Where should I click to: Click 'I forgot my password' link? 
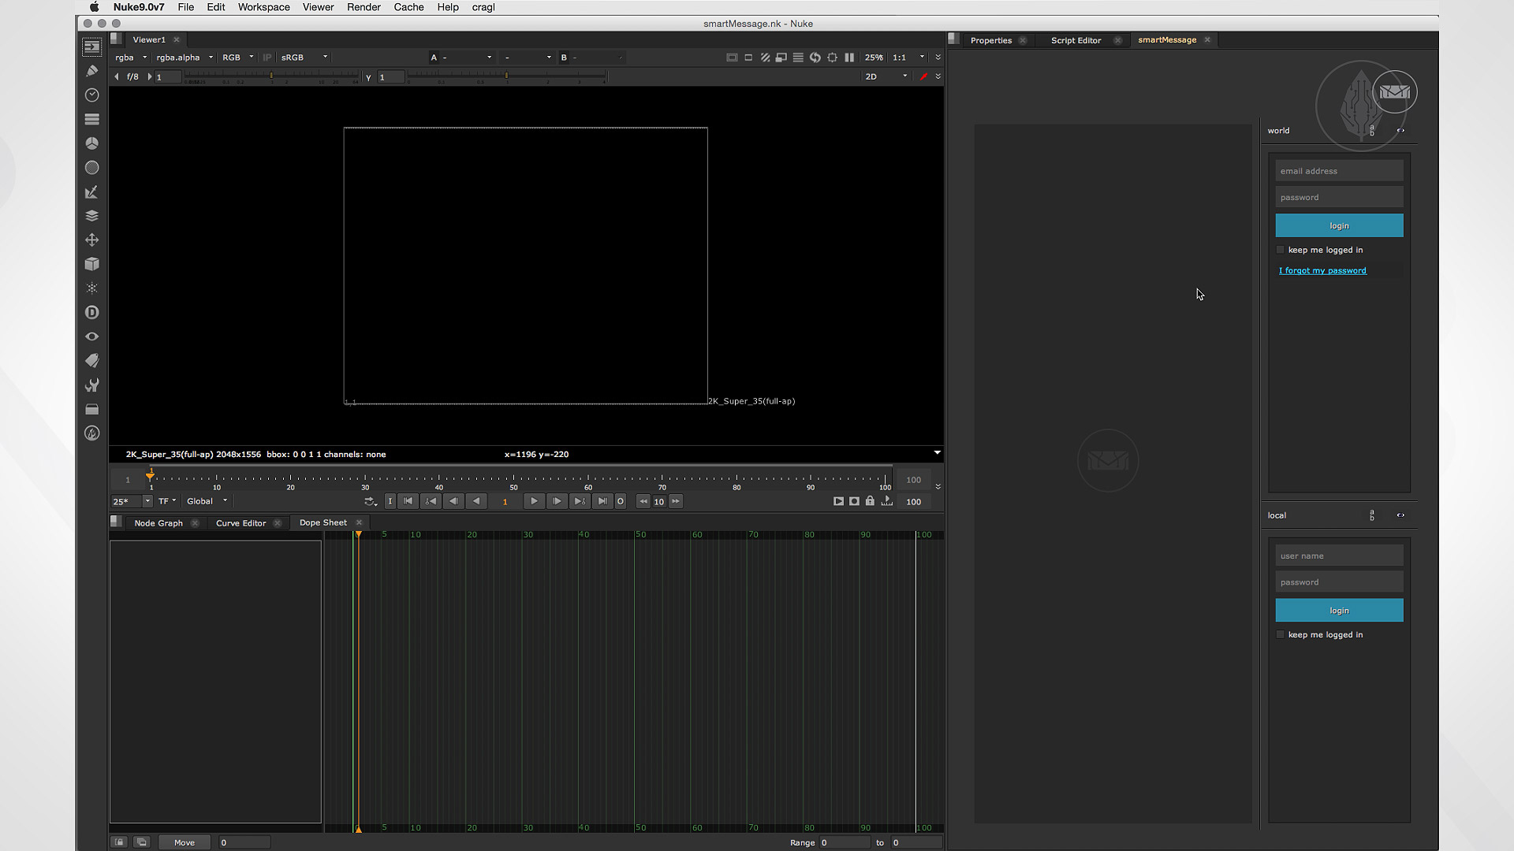coord(1322,270)
